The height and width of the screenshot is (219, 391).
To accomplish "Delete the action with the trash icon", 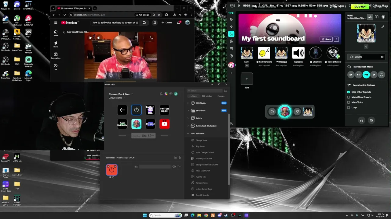I will (x=180, y=158).
